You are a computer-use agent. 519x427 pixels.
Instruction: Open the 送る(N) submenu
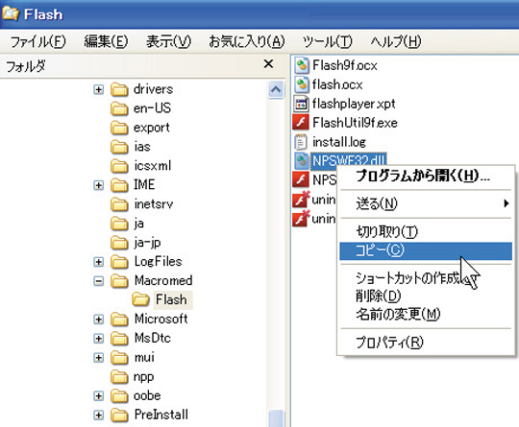(x=426, y=203)
